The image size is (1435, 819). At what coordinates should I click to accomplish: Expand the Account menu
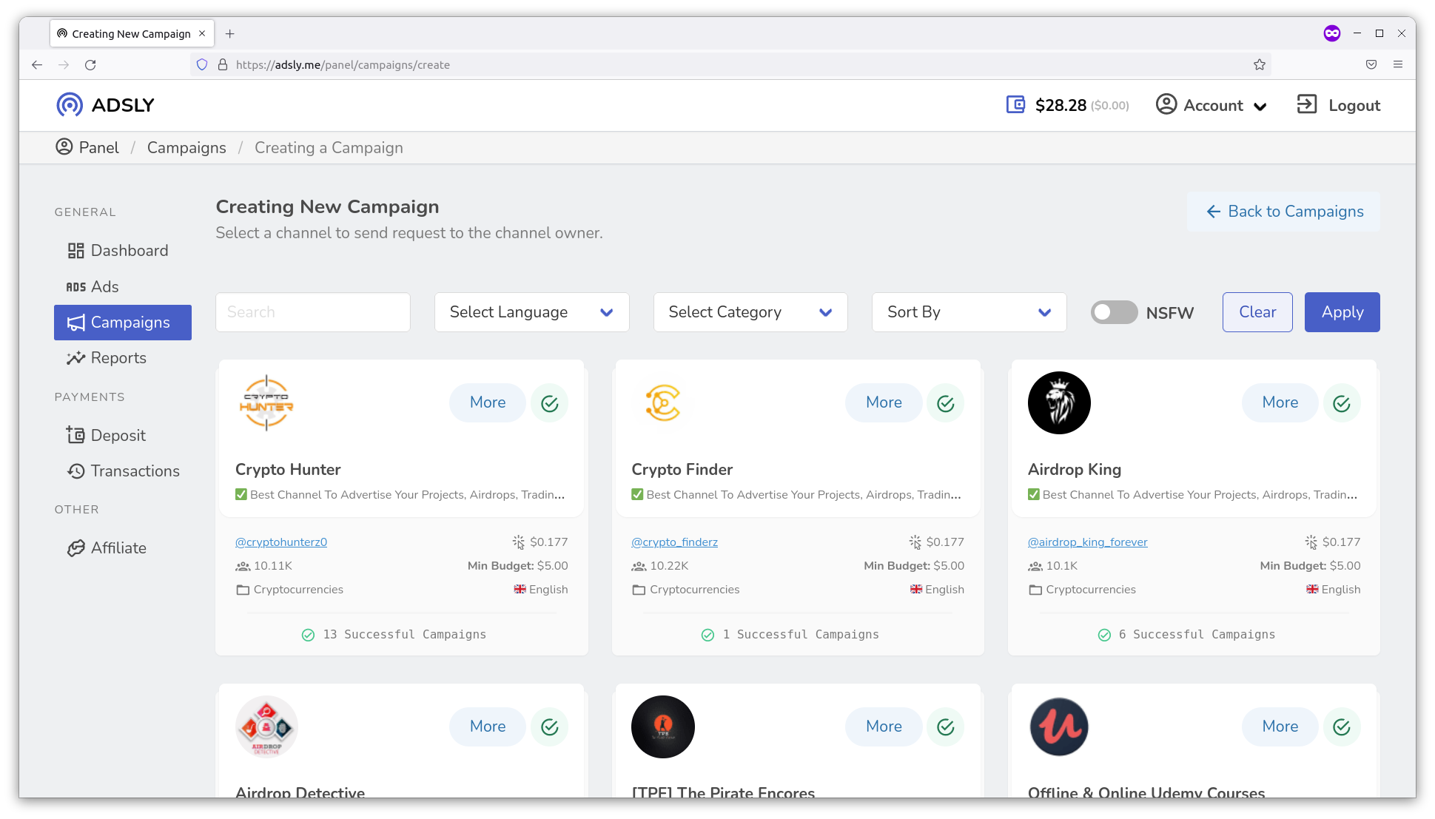(x=1211, y=105)
